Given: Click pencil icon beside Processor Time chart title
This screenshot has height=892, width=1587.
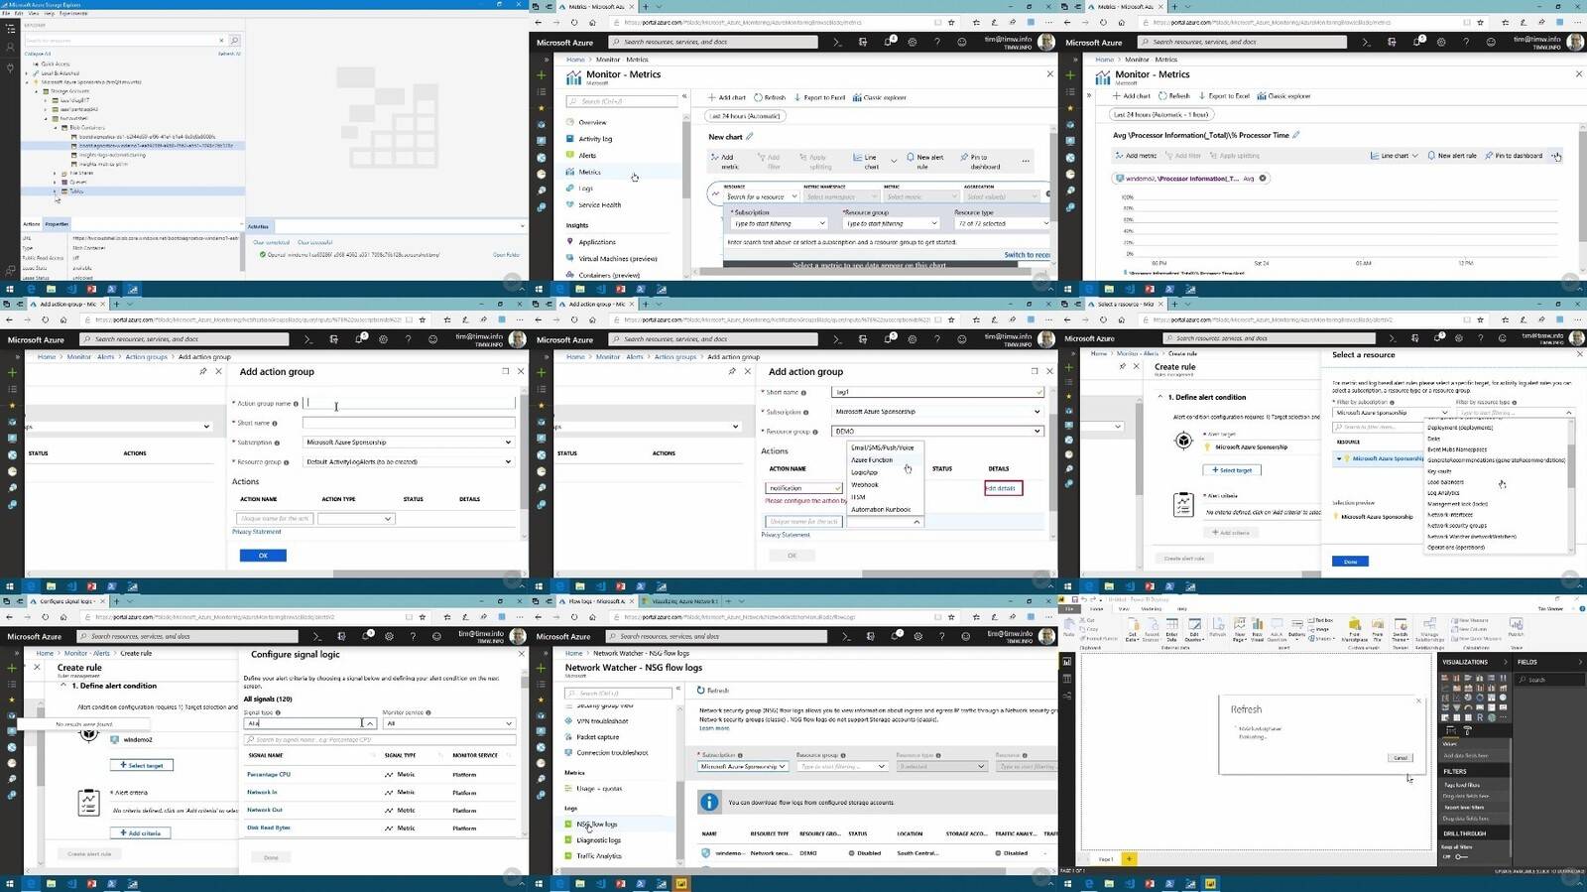Looking at the screenshot, I should [x=1295, y=135].
